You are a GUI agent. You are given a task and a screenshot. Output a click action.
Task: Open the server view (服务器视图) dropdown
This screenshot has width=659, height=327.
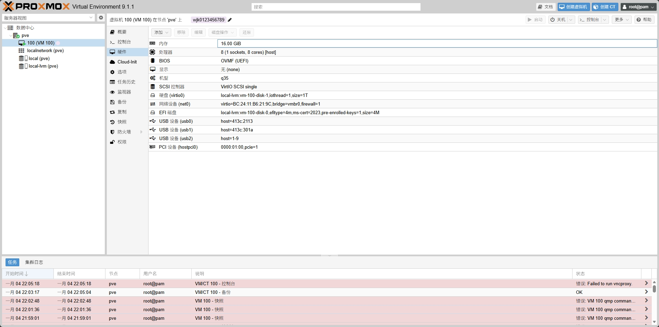point(48,18)
